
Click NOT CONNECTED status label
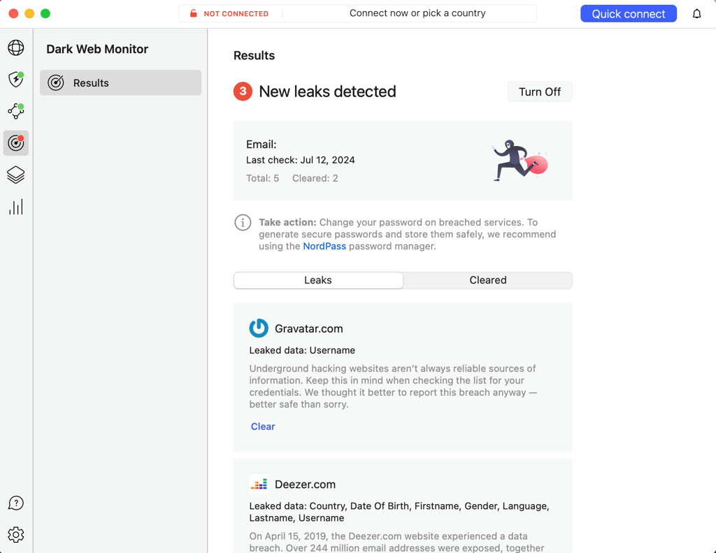tap(236, 14)
